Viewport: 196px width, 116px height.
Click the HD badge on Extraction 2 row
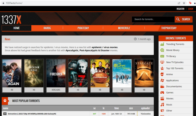(x=5, y=114)
